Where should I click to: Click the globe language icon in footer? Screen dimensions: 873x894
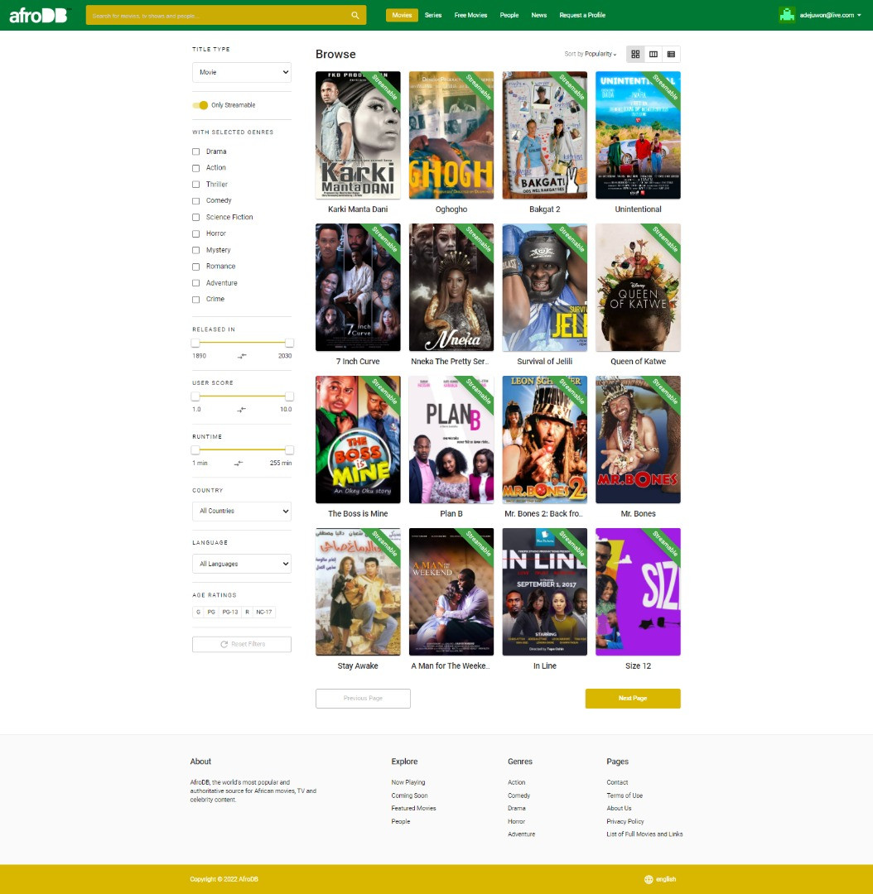pyautogui.click(x=649, y=879)
